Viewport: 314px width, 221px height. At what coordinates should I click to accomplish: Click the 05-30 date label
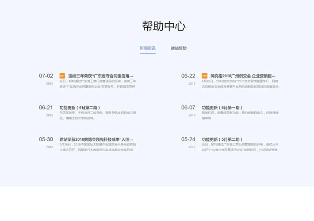tap(46, 139)
